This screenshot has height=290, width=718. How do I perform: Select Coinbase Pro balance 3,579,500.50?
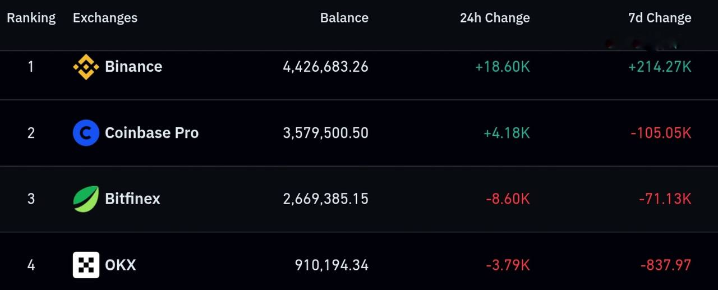click(x=326, y=133)
